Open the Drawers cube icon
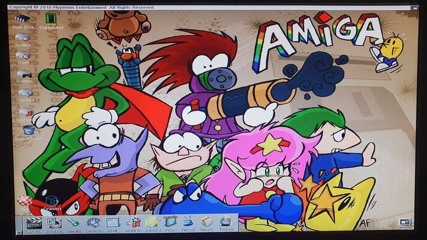Viewport: 427px width, 240px height. pyautogui.click(x=52, y=202)
